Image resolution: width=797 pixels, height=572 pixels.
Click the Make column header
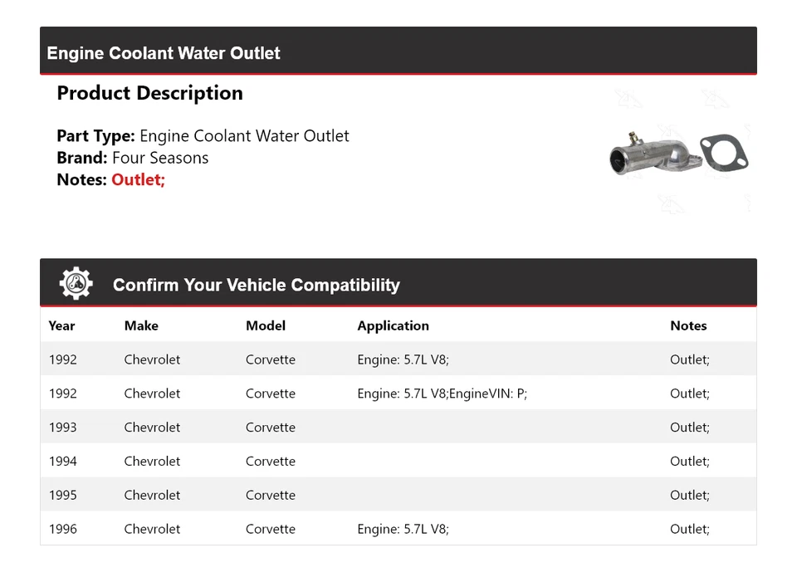[x=141, y=325]
